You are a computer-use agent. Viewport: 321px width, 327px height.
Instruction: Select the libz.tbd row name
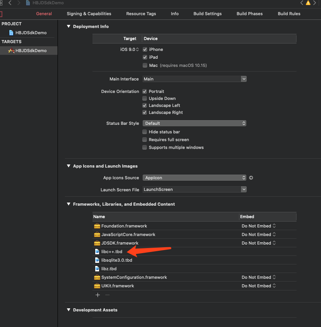109,269
